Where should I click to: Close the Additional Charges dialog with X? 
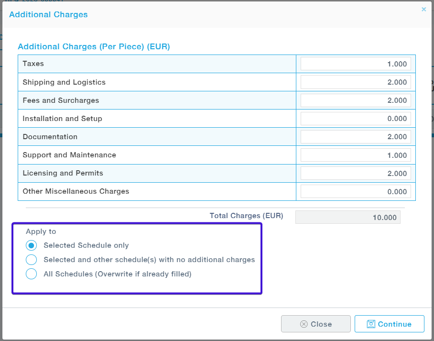pos(423,9)
